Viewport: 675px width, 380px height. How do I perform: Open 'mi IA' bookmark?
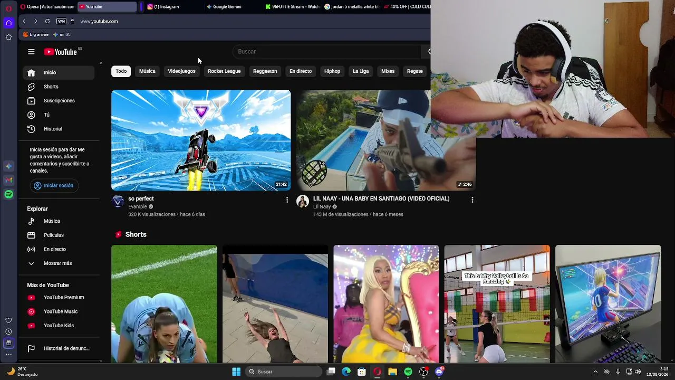[61, 34]
